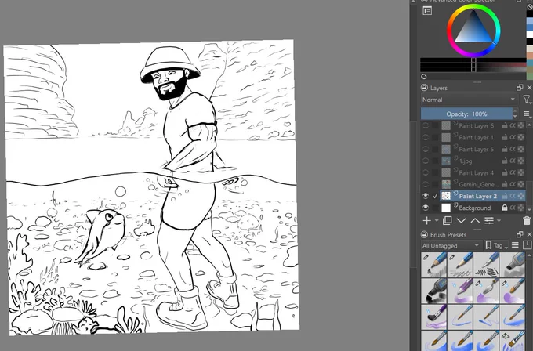Show the Paint Layer 4 layer

426,172
